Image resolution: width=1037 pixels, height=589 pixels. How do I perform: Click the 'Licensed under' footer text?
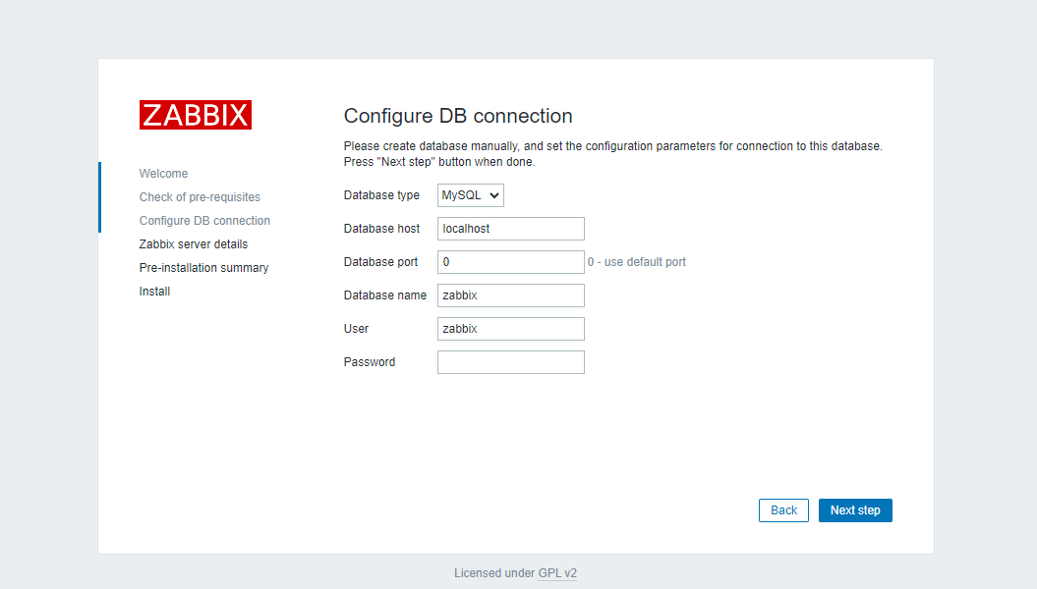click(494, 573)
